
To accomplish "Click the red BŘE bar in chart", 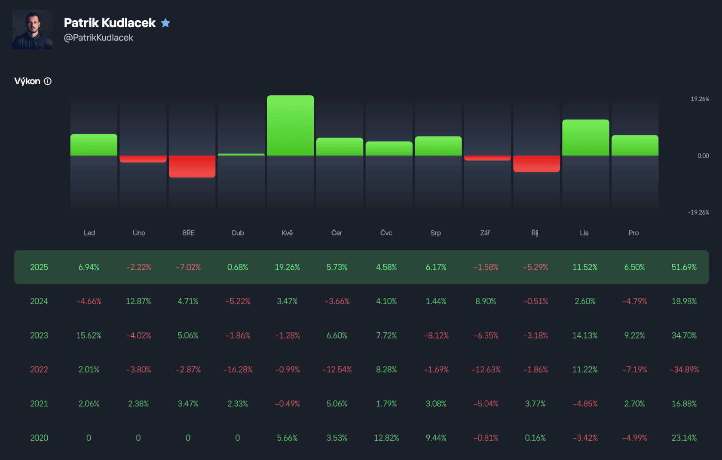I will tap(192, 166).
